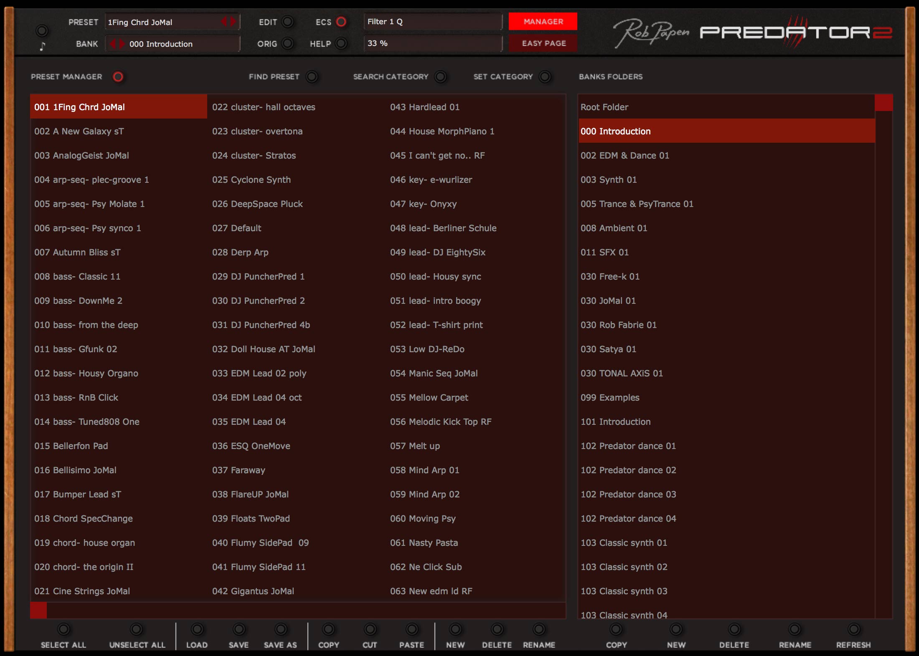Click the preset COPY button
Screen dimensions: 919x656
[x=329, y=629]
